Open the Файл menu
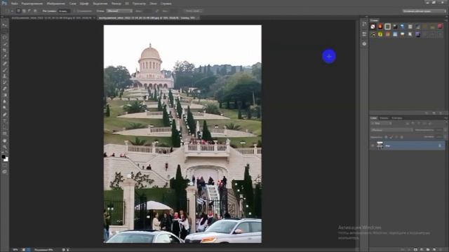 tap(14, 3)
